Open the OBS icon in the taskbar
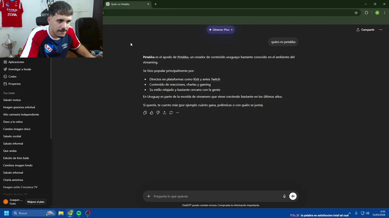 click(x=88, y=213)
